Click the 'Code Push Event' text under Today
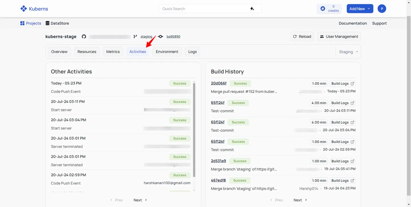411x207 pixels. point(66,92)
